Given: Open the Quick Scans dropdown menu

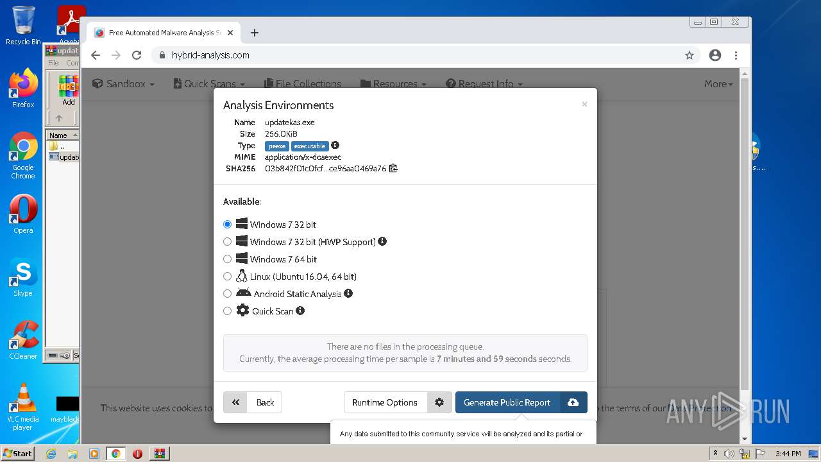Looking at the screenshot, I should pos(209,83).
